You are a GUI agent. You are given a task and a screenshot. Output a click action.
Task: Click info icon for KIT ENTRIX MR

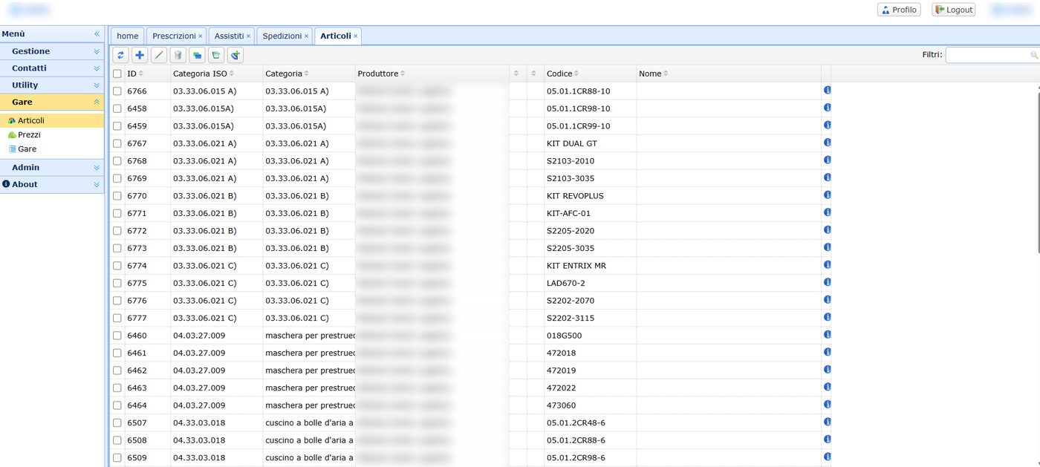coord(827,265)
